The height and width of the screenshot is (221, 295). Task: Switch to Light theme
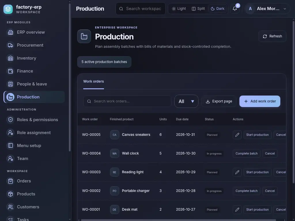point(179,9)
